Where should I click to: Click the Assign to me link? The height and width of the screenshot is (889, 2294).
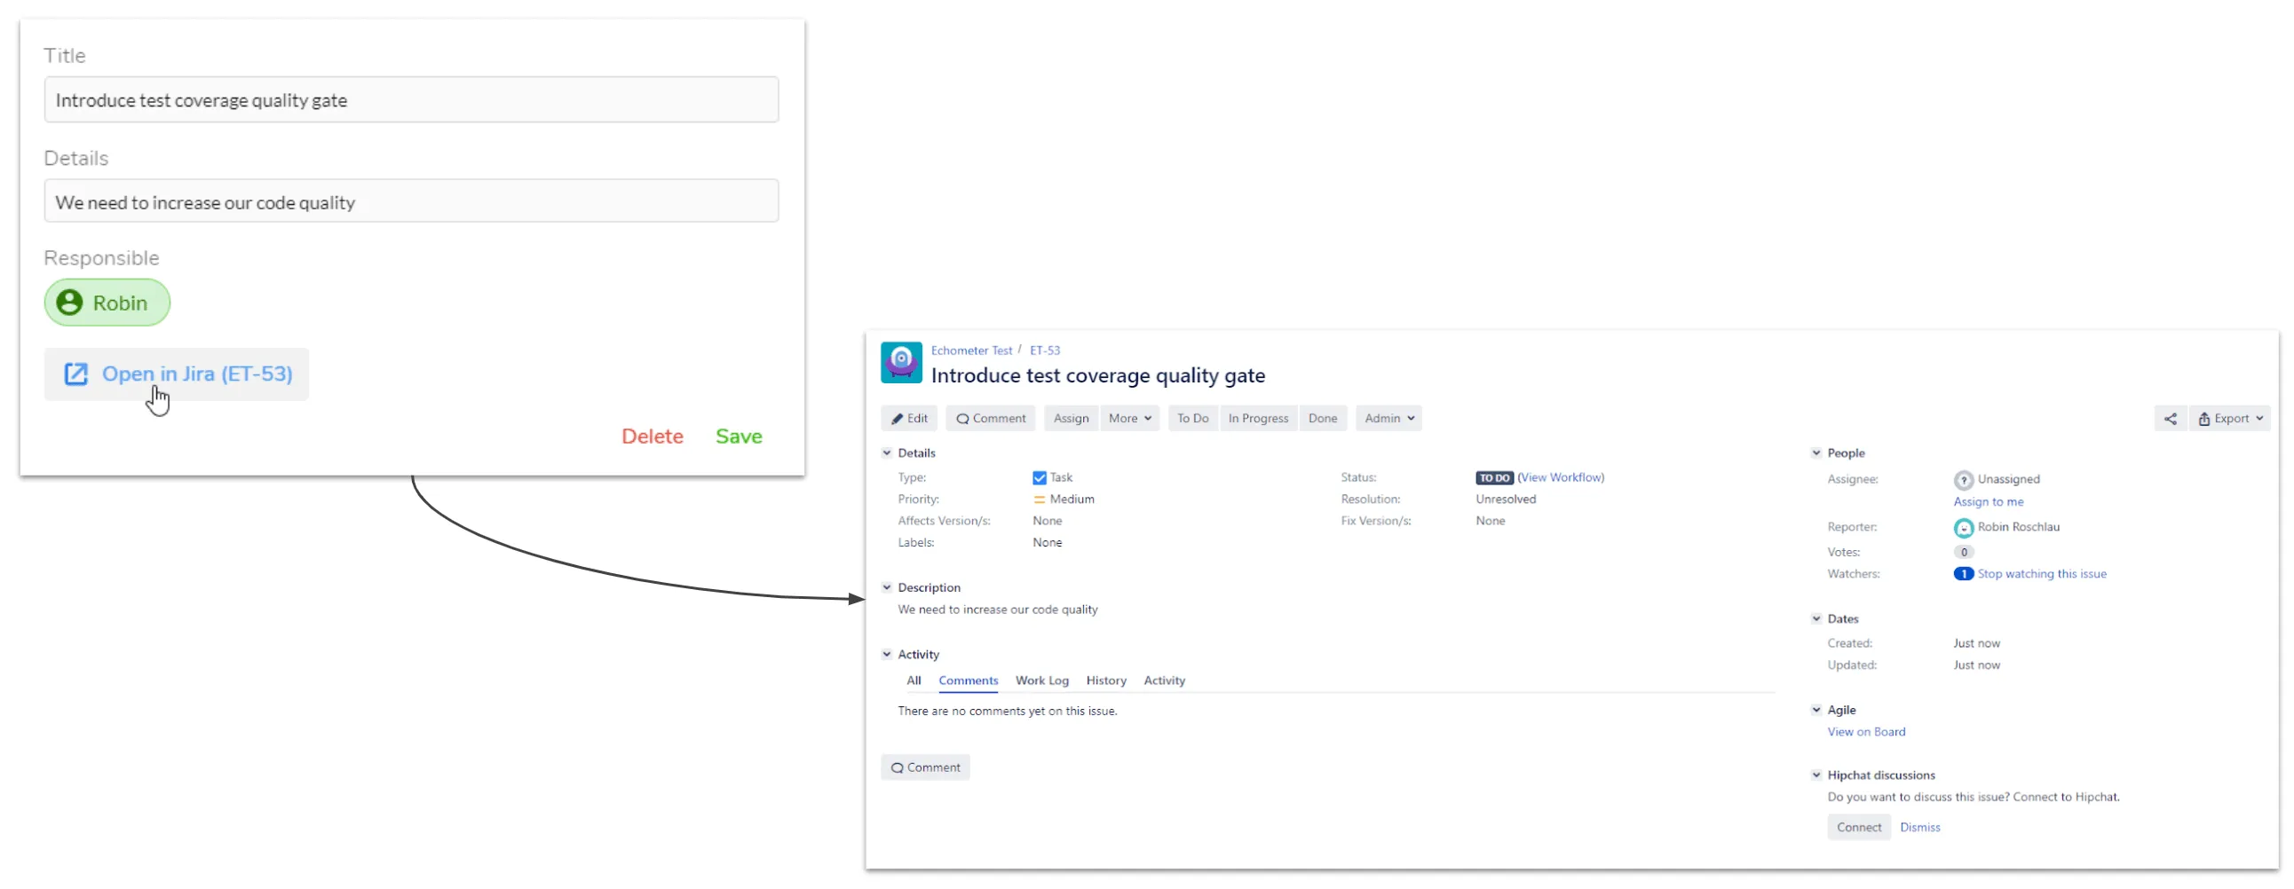(x=1988, y=502)
